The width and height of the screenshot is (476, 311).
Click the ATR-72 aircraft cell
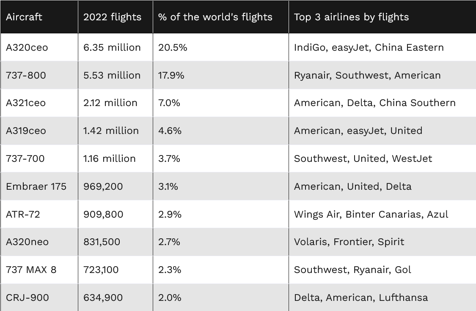23,214
